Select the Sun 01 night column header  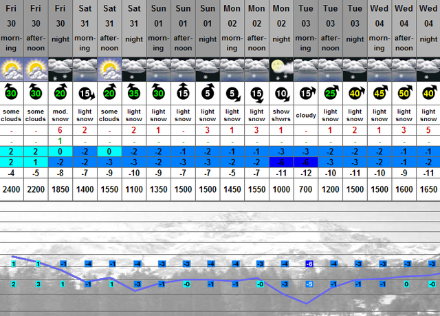(x=208, y=28)
